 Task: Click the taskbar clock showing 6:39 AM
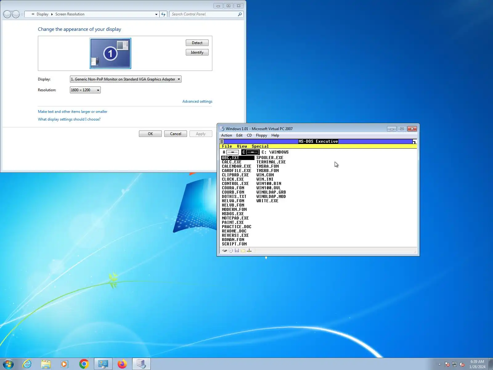477,364
